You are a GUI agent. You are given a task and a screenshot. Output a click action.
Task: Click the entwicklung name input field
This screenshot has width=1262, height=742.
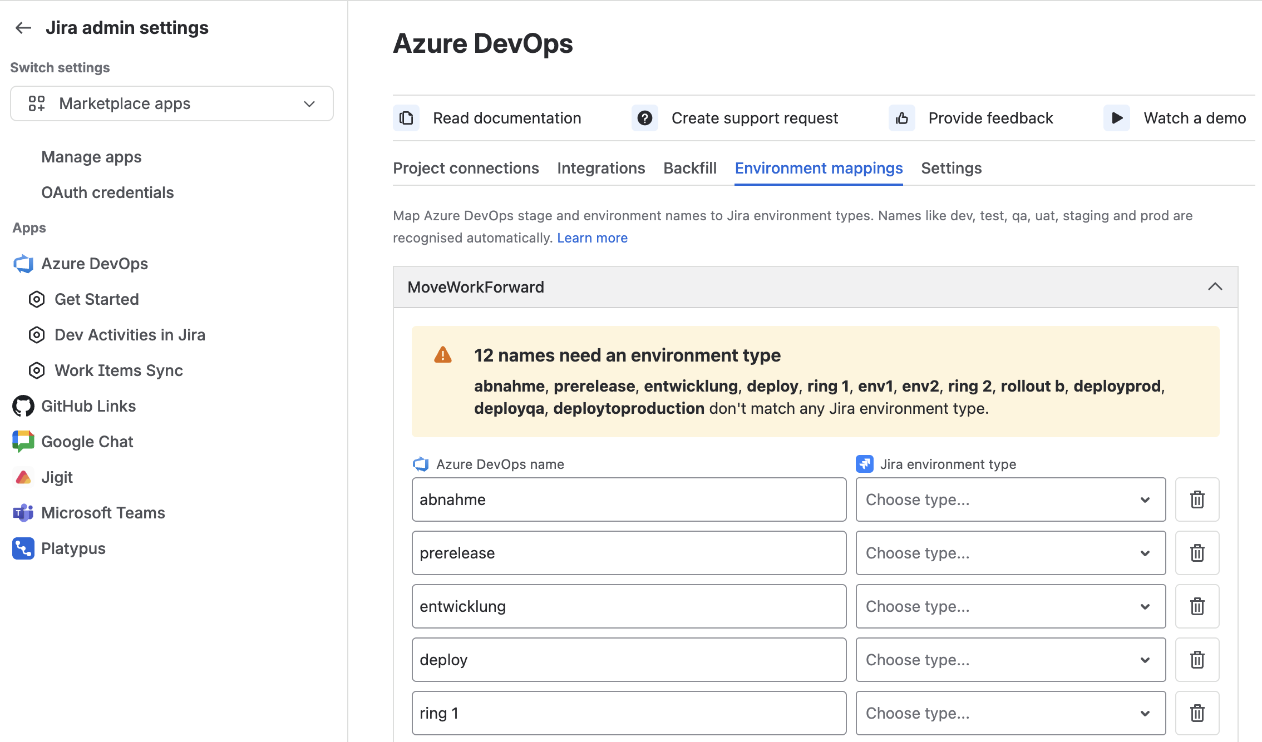point(629,606)
